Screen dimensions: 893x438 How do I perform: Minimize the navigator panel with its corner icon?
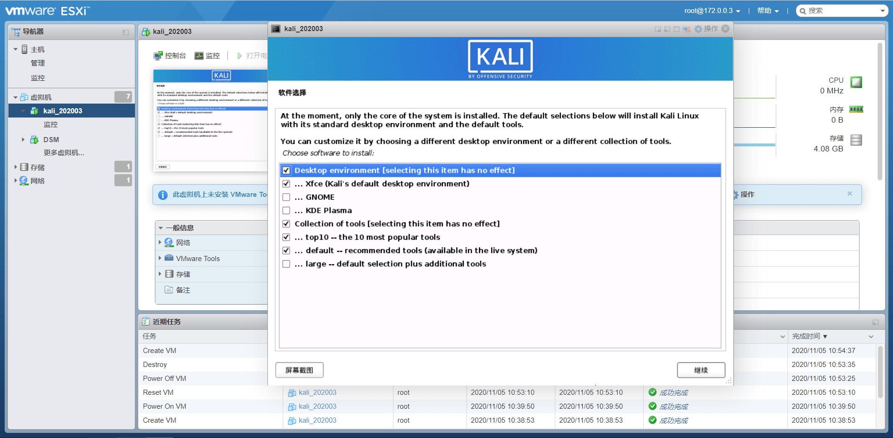126,32
